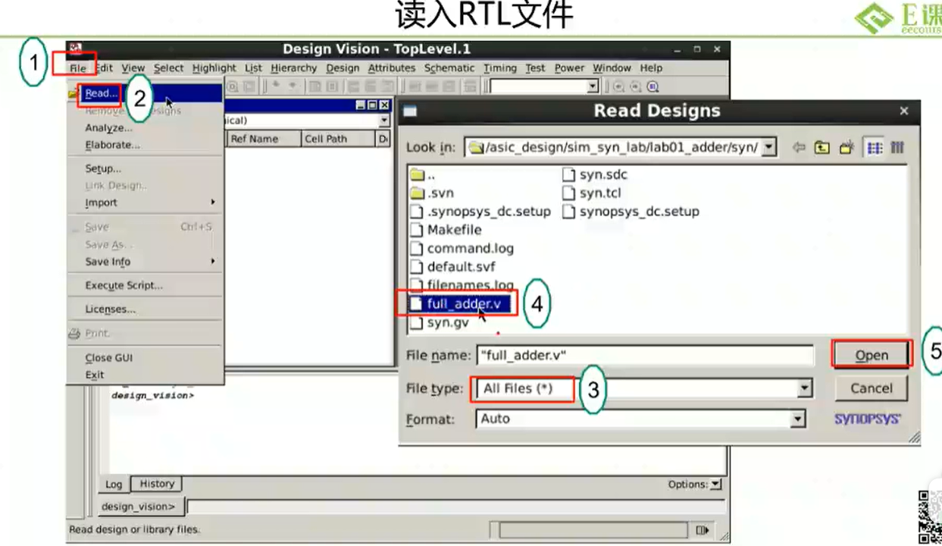
Task: Click Design Vision title bar app icon
Action: pos(75,49)
